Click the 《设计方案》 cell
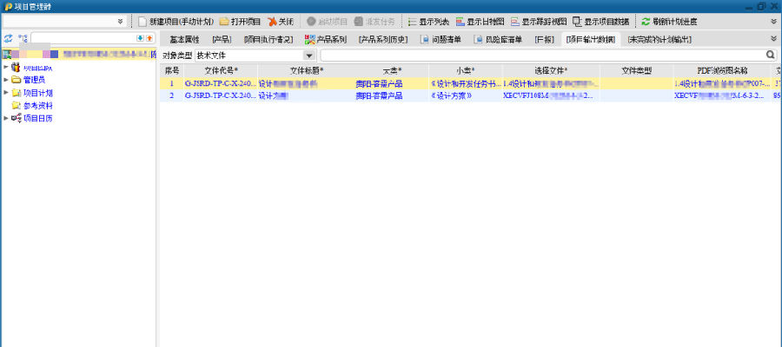The width and height of the screenshot is (782, 347). [x=466, y=95]
